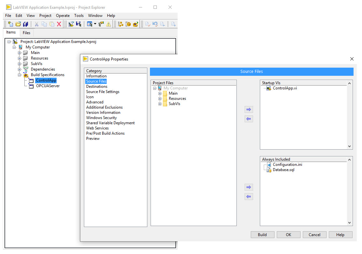Click the Add Target toolbar icon next to Delete
This screenshot has height=254, width=362.
click(x=71, y=24)
